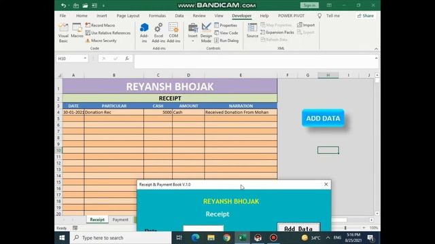This screenshot has width=435, height=244.
Task: Expand the formula bar arrow
Action: coord(376,58)
